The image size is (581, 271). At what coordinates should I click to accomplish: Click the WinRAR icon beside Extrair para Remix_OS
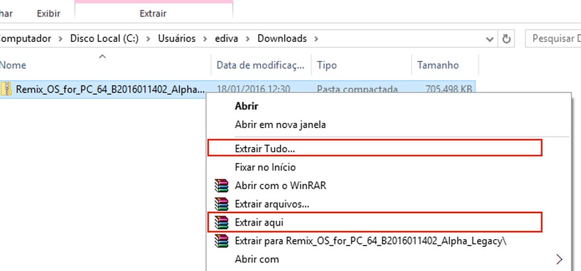221,241
